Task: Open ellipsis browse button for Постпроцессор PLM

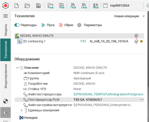Action: coord(142,100)
